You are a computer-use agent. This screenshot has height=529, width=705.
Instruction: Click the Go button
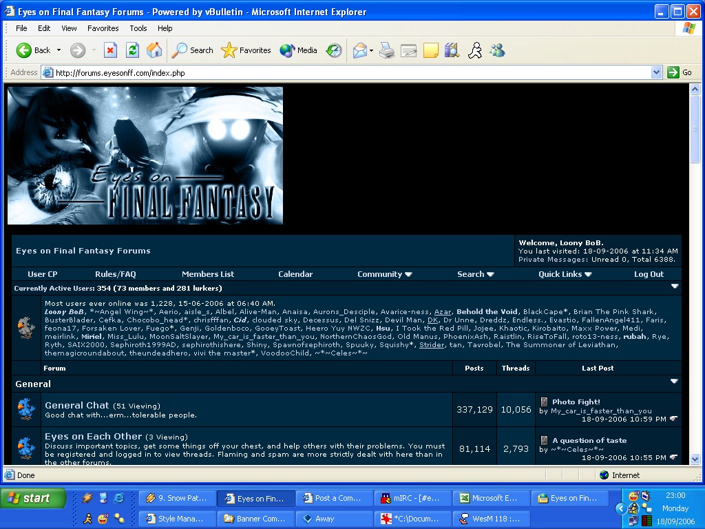(680, 72)
